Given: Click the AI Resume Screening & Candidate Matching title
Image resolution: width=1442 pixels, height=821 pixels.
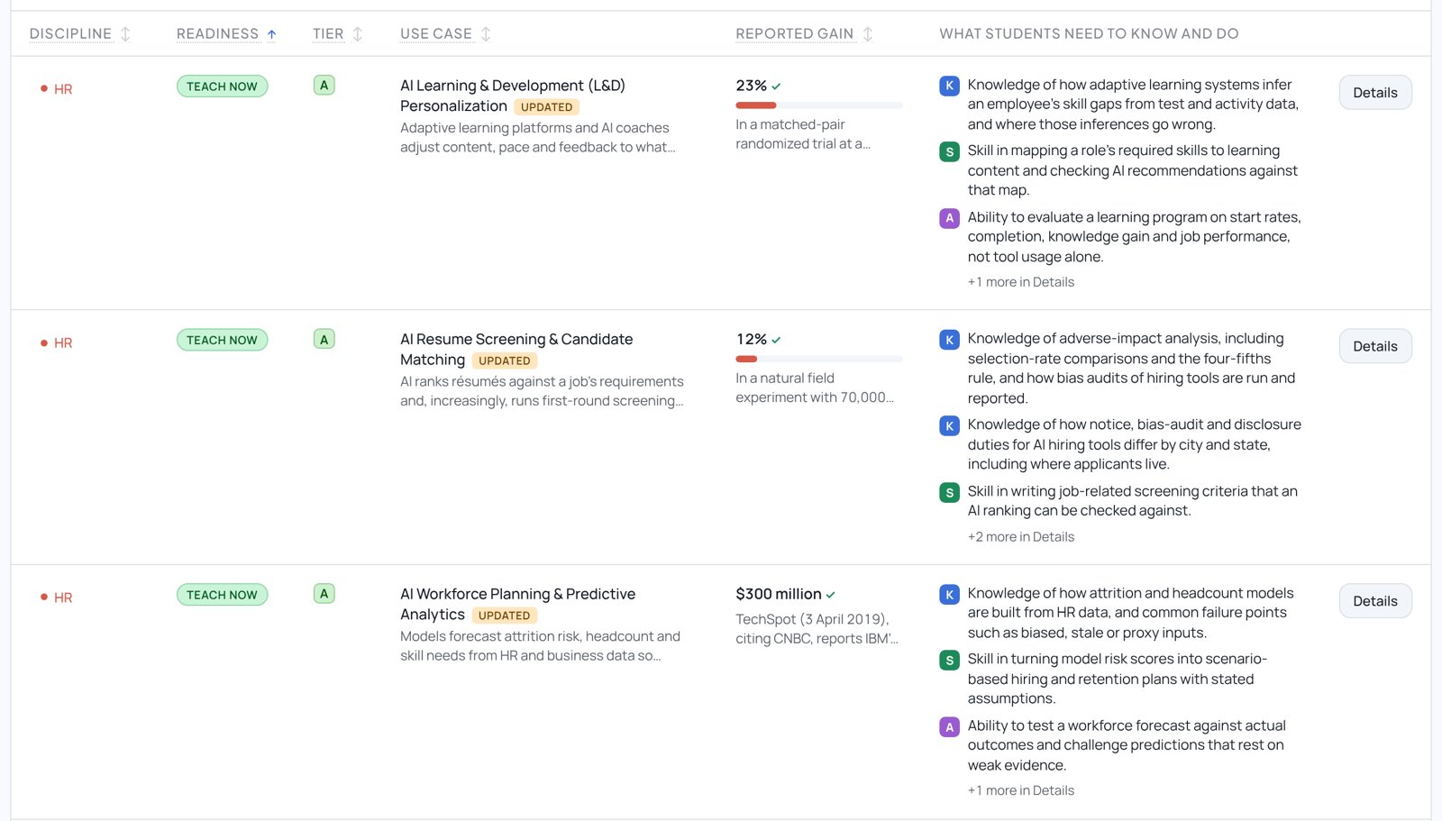Looking at the screenshot, I should 516,350.
